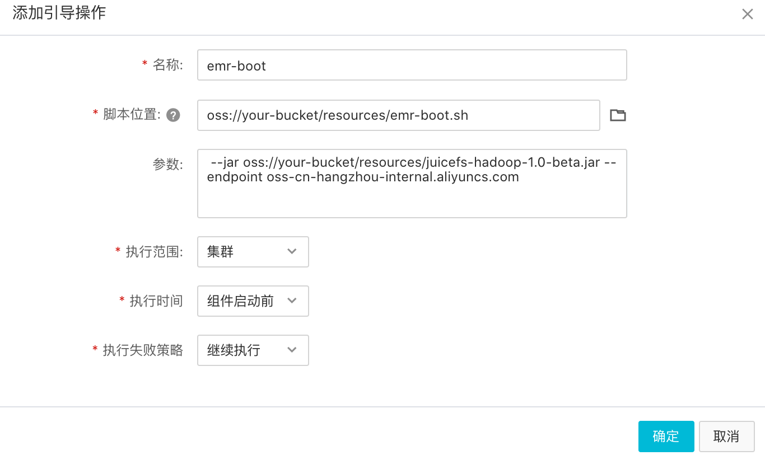Click the X to close the dialog

[748, 14]
